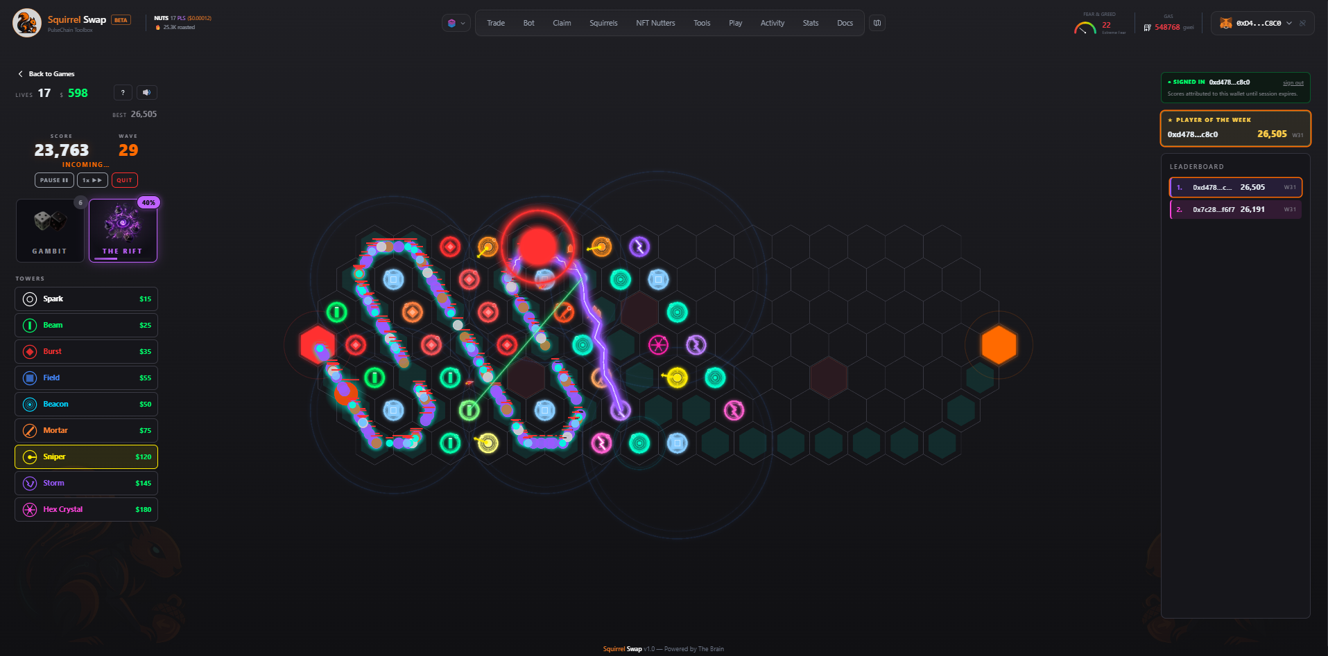Open the help question mark button
This screenshot has height=656, width=1328.
(x=123, y=93)
